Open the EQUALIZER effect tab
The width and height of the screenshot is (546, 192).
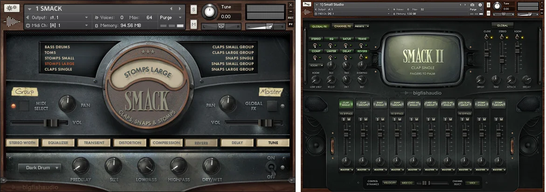click(x=58, y=143)
